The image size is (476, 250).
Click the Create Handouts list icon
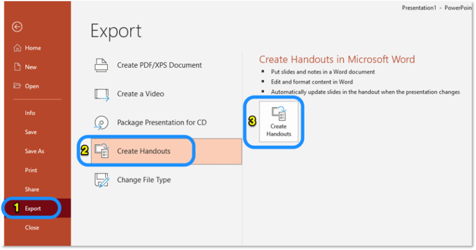click(x=102, y=151)
